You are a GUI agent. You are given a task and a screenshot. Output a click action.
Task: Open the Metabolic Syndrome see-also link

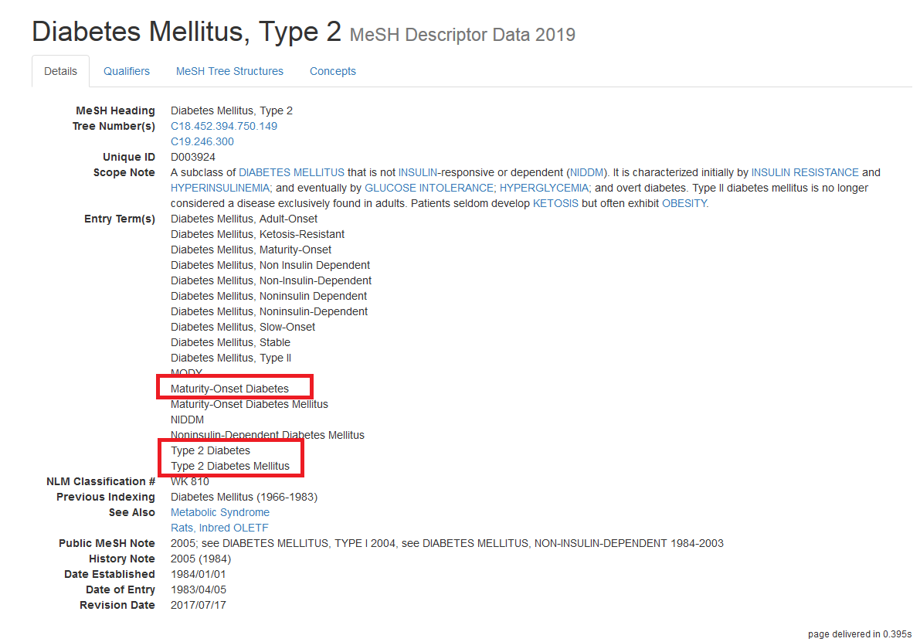pyautogui.click(x=219, y=512)
